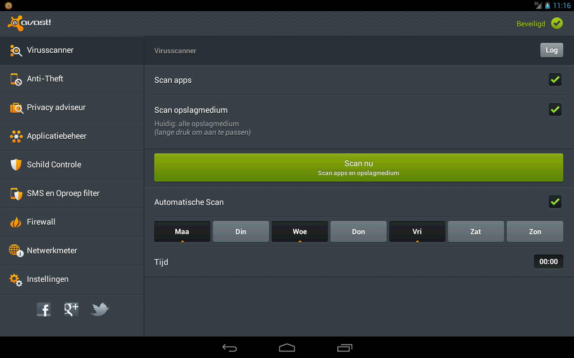This screenshot has height=358, width=574.
Task: Open the Anti-Theft menu item
Action: coord(72,79)
